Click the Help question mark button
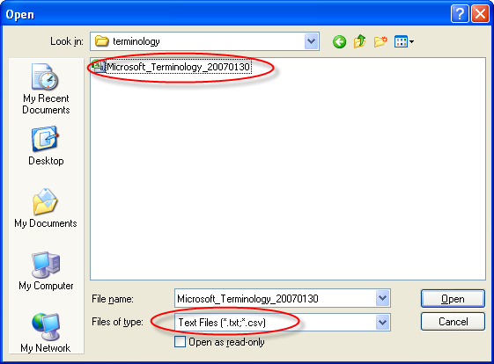The height and width of the screenshot is (364, 494). (460, 14)
